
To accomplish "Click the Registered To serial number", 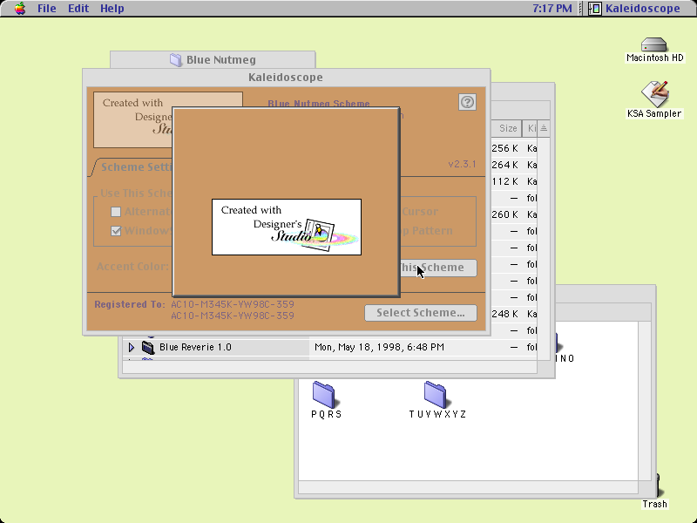I will point(233,310).
